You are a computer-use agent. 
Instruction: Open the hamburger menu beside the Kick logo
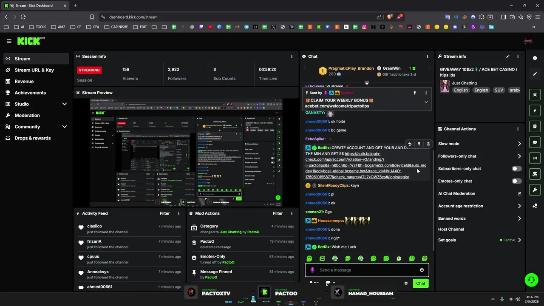(x=9, y=41)
